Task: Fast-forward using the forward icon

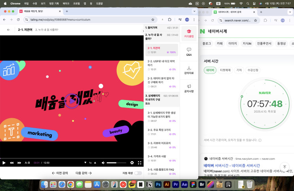Action: point(19,163)
